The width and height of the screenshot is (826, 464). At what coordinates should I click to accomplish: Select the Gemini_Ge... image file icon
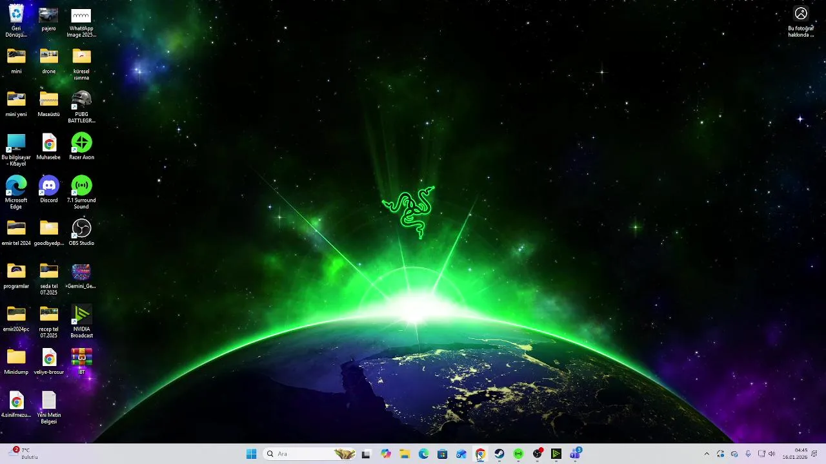81,276
